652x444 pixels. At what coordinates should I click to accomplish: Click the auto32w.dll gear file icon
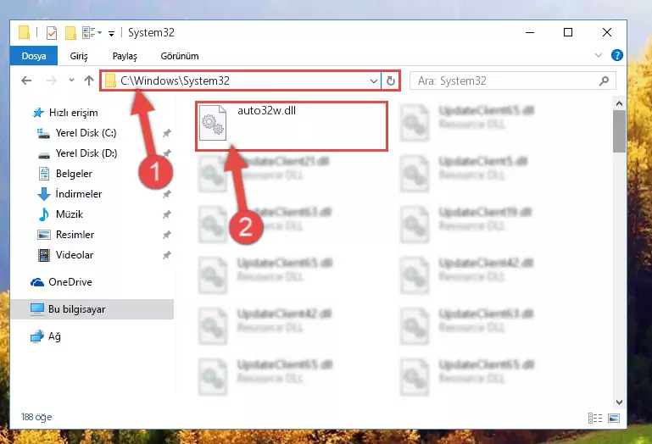pos(213,123)
